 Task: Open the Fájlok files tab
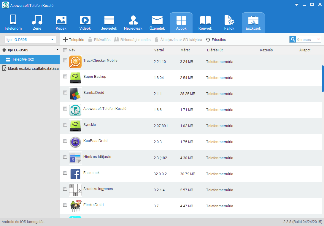coord(229,23)
